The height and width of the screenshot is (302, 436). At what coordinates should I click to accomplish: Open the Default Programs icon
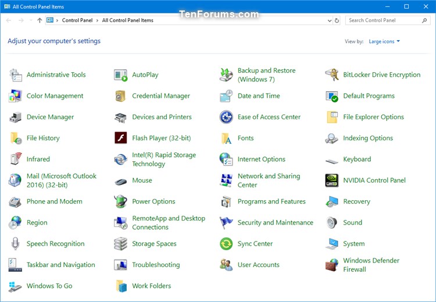(332, 96)
